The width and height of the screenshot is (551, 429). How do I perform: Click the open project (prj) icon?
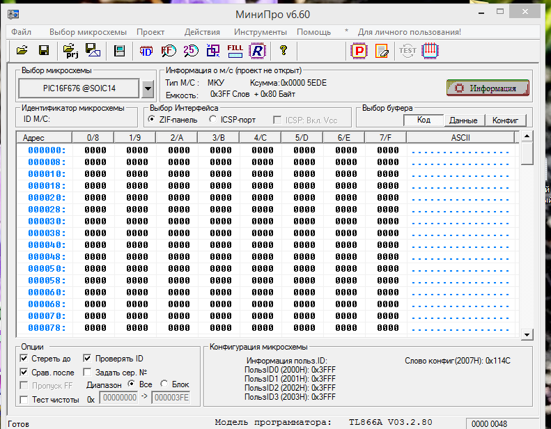pos(70,50)
